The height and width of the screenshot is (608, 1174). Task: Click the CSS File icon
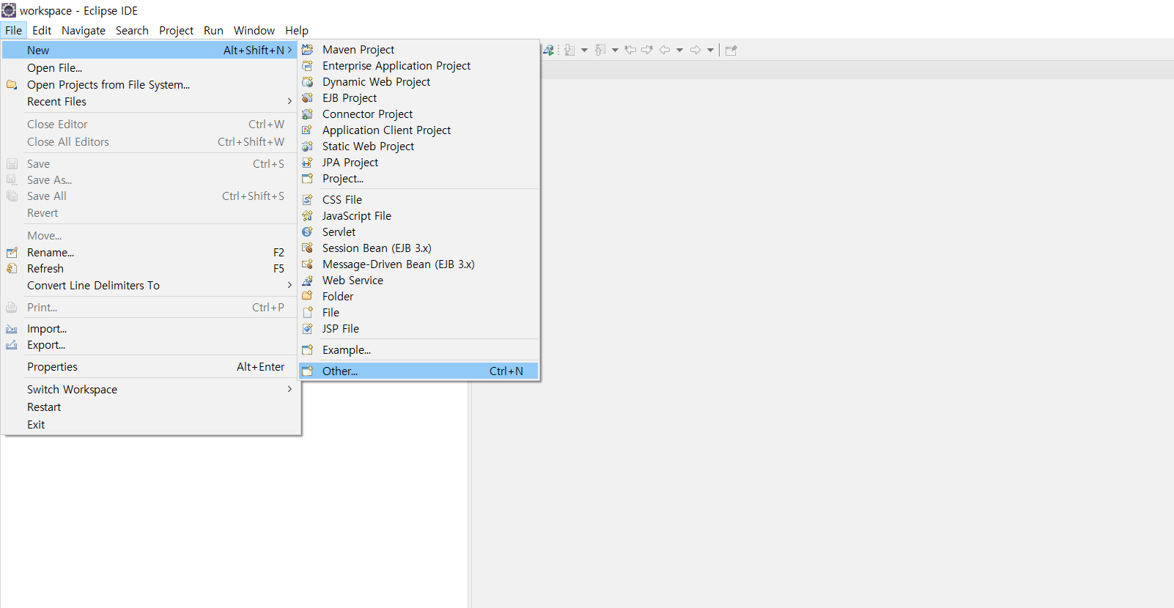pos(308,199)
